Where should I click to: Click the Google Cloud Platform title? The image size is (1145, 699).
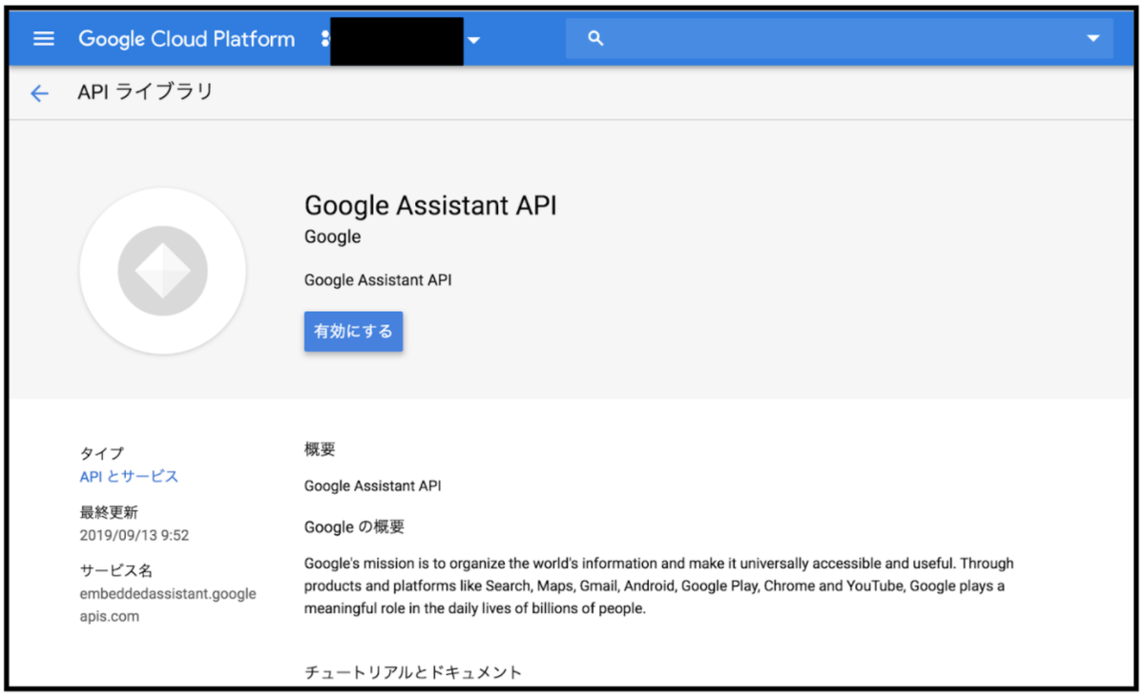click(x=187, y=39)
